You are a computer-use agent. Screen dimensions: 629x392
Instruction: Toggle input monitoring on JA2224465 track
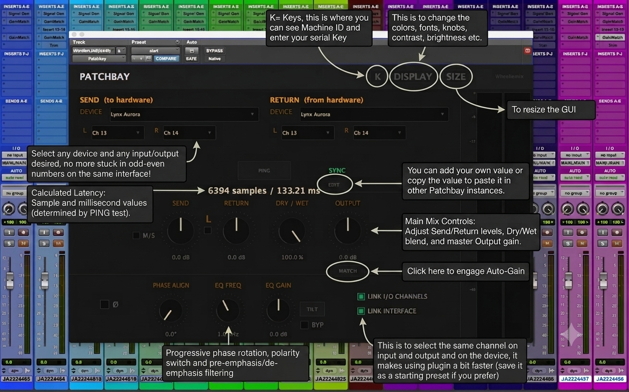(x=9, y=232)
